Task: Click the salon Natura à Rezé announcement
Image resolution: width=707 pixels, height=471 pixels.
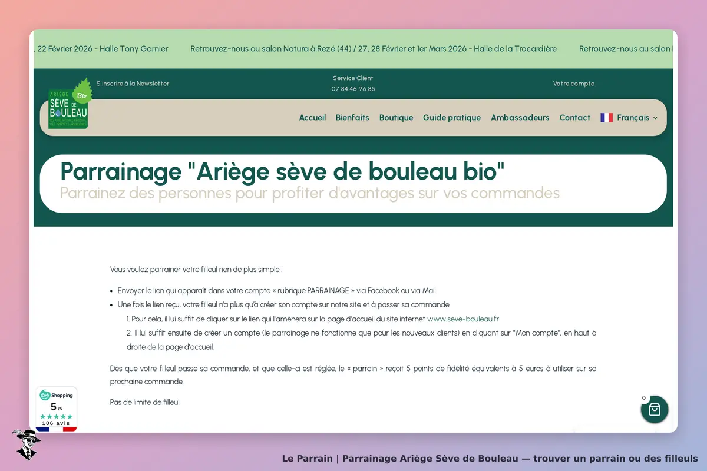Action: pos(374,49)
